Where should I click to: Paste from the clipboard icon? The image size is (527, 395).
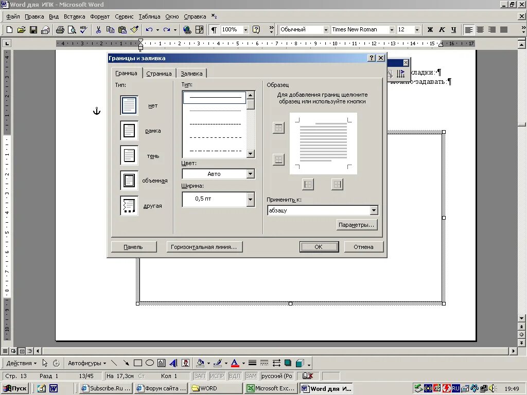[x=122, y=29]
